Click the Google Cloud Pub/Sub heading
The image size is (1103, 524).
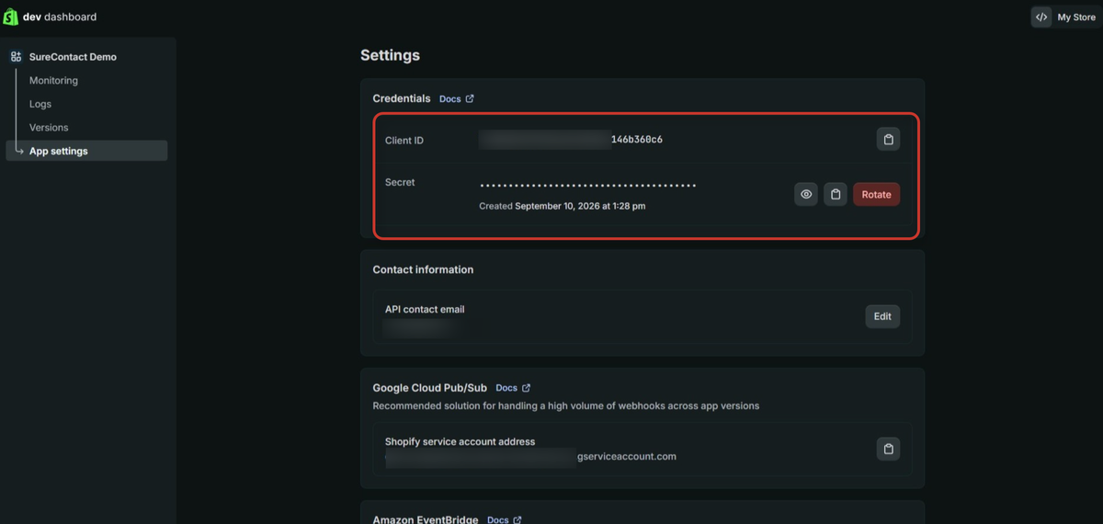[x=429, y=388]
